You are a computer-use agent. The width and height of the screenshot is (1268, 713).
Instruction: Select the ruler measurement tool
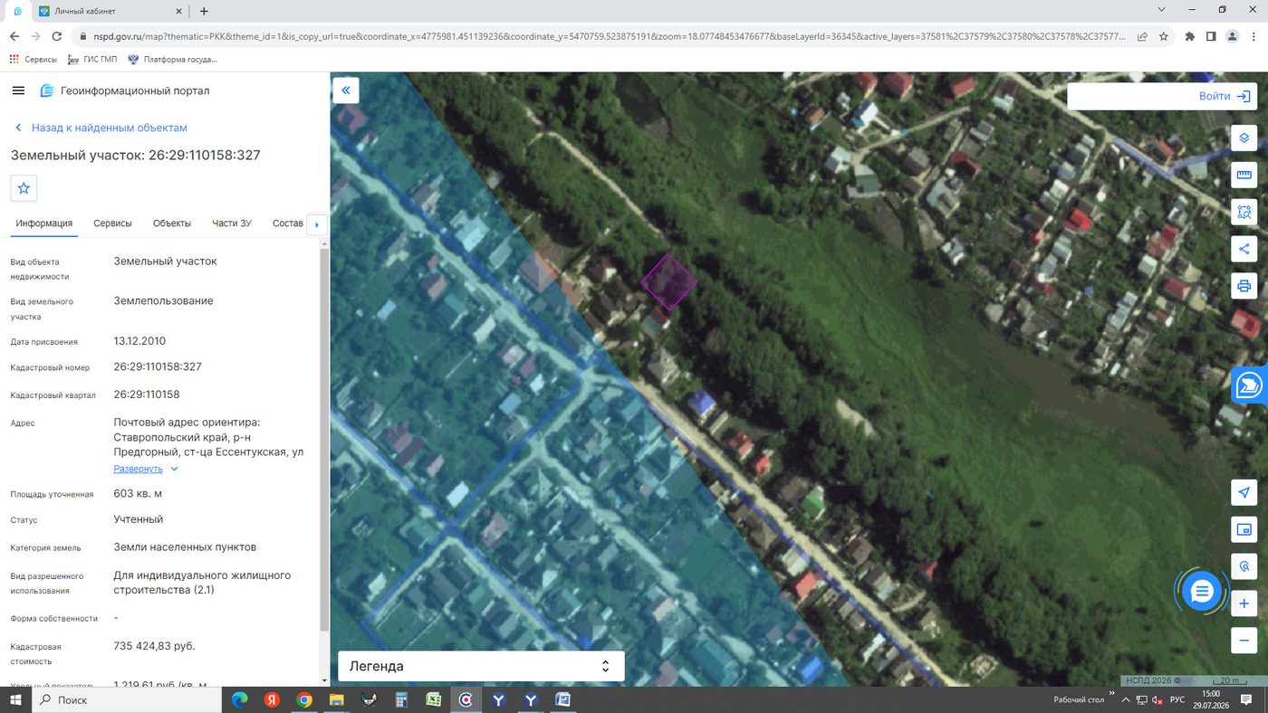tap(1244, 176)
